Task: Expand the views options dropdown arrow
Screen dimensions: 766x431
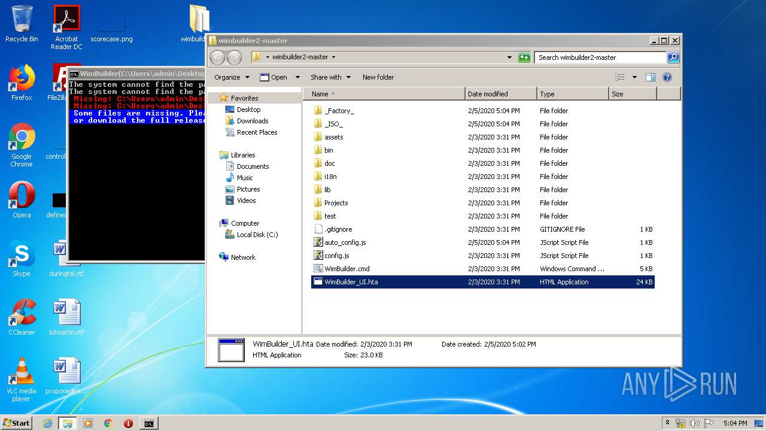Action: [x=634, y=77]
